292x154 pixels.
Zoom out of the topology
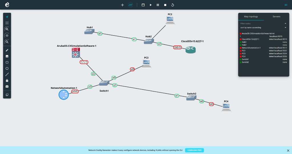[7, 42]
